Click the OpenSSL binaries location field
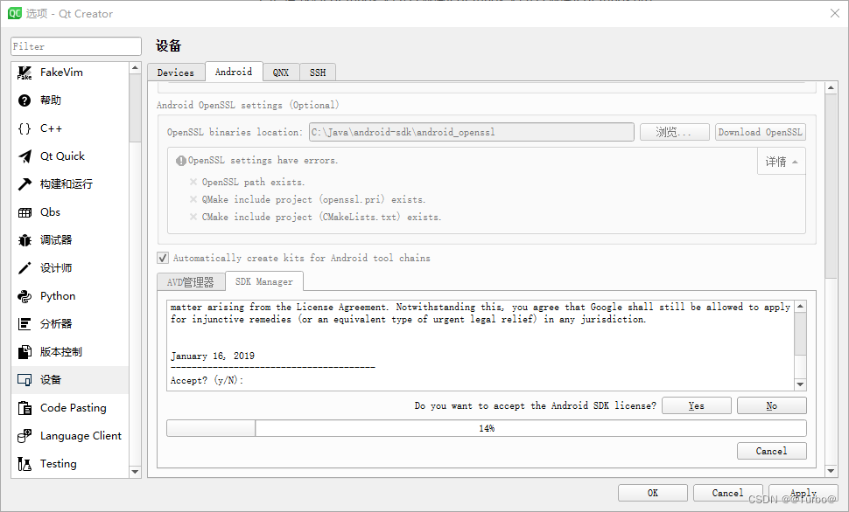 (471, 132)
